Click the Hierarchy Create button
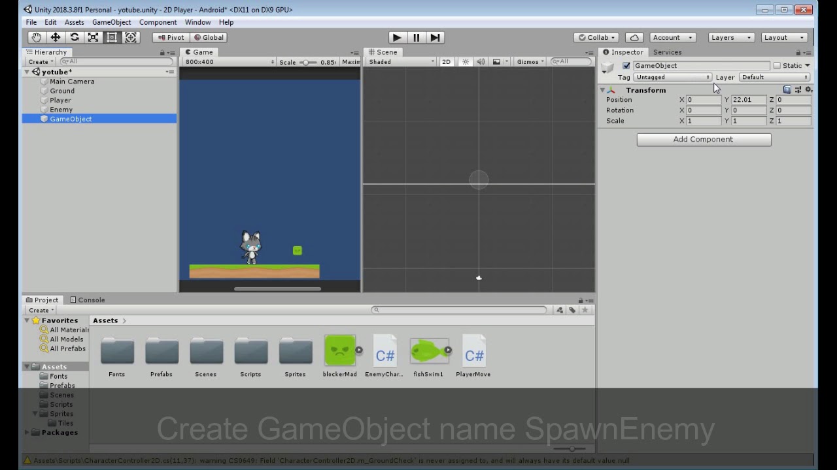Image resolution: width=837 pixels, height=470 pixels. pyautogui.click(x=40, y=61)
